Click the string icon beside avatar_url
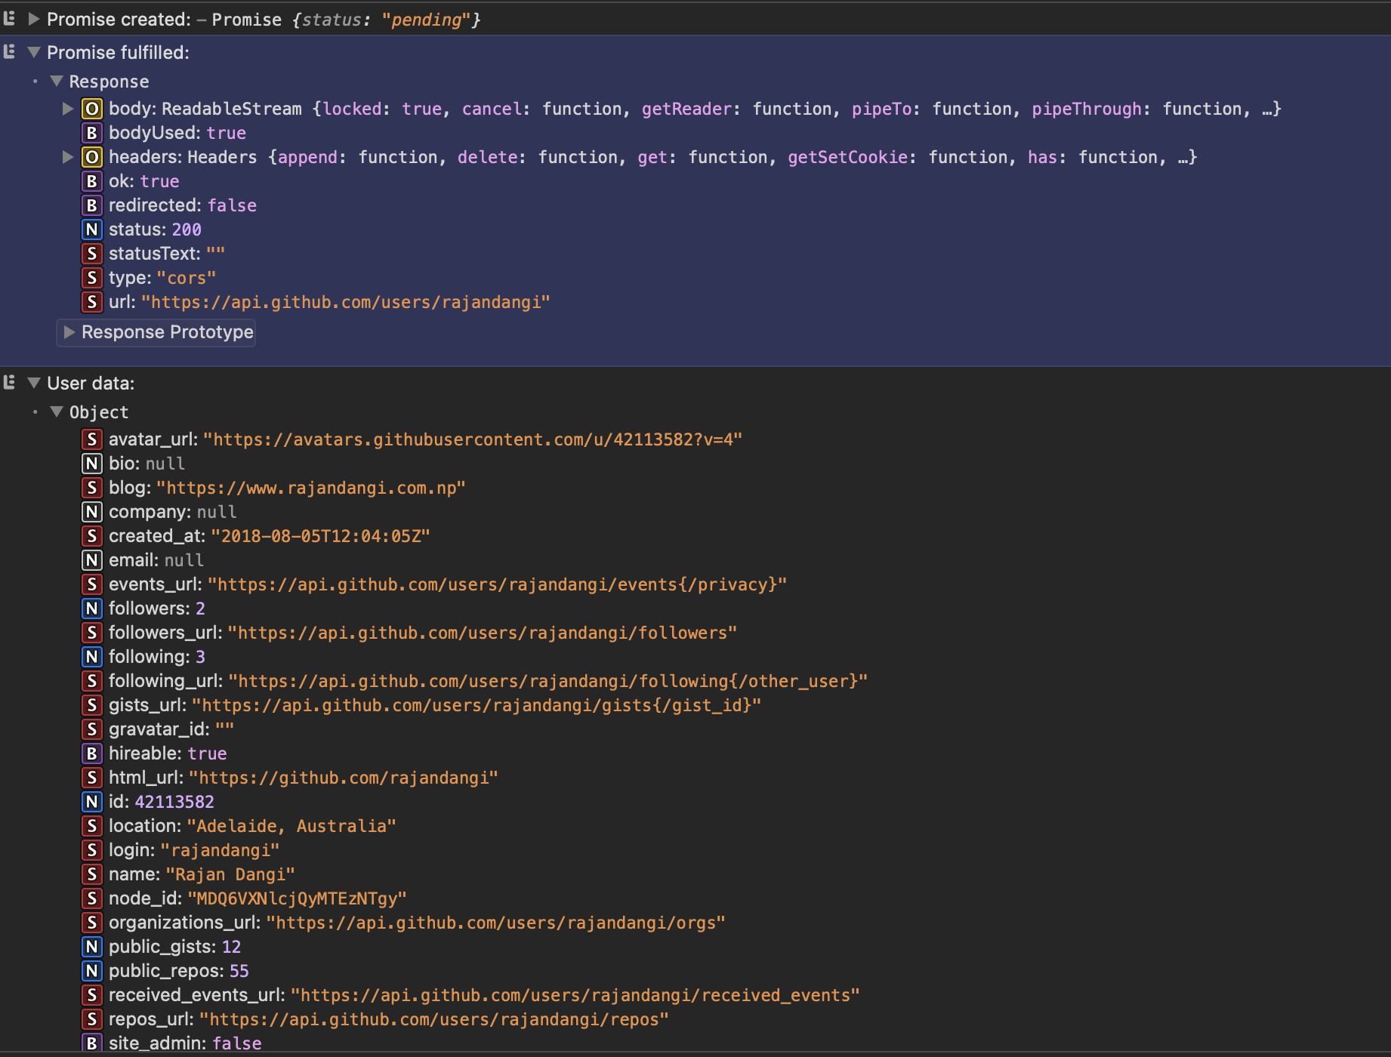 pyautogui.click(x=91, y=439)
